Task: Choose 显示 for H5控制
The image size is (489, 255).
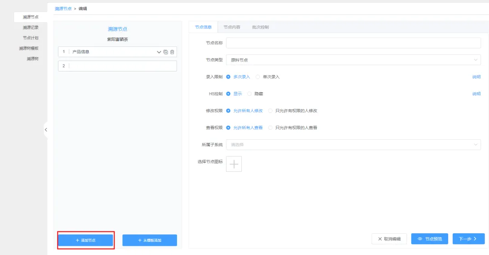Action: pos(234,94)
